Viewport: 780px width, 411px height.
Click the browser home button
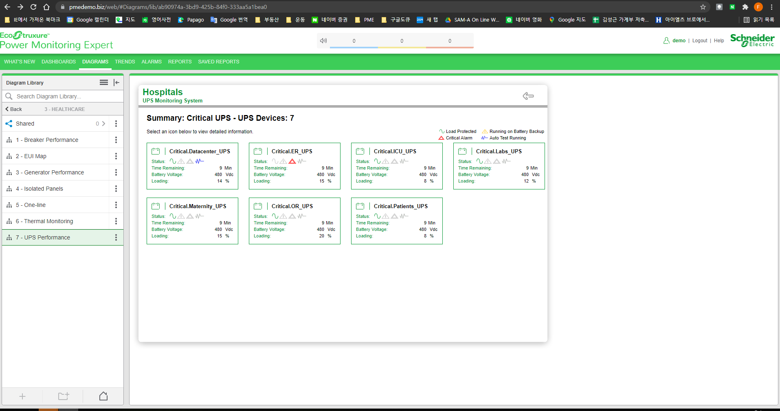[x=46, y=7]
